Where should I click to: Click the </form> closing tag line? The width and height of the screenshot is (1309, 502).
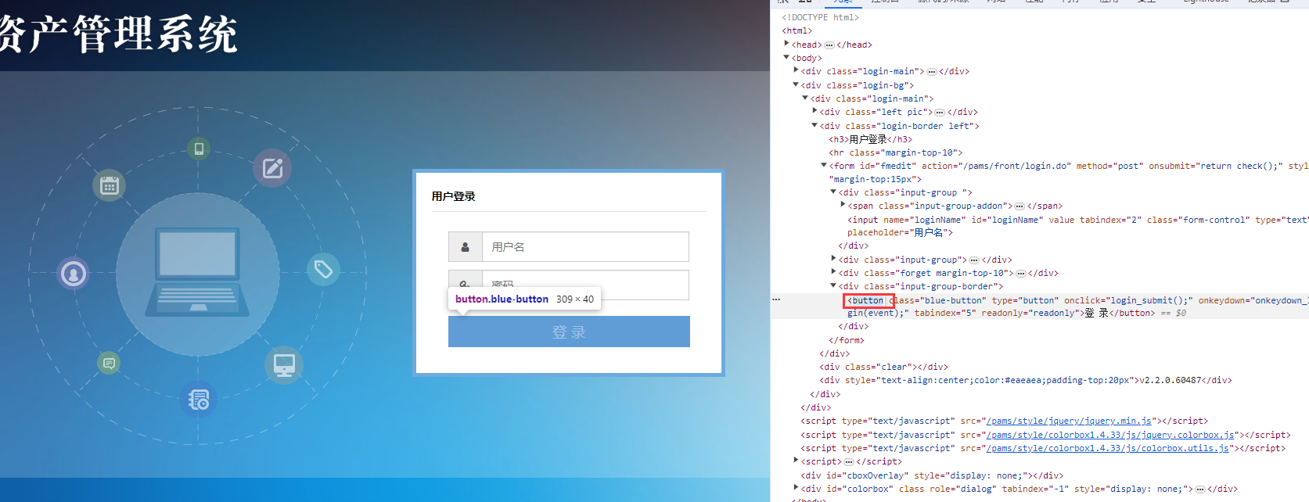[847, 340]
